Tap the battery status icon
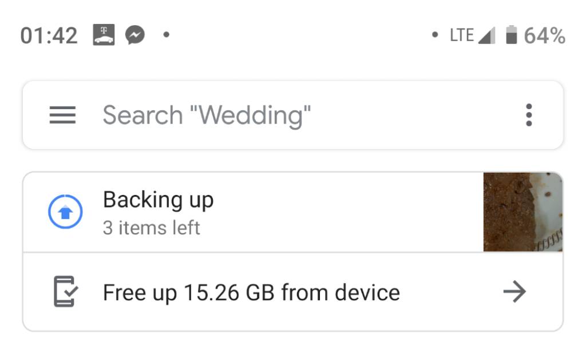 pyautogui.click(x=511, y=35)
